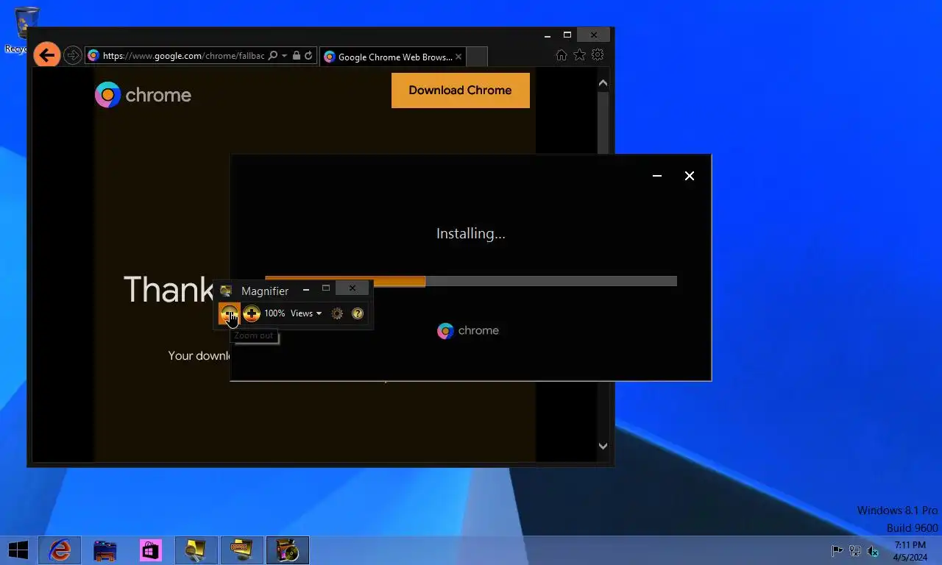Click the security lock icon in the address bar
This screenshot has height=565, width=942.
[x=297, y=56]
